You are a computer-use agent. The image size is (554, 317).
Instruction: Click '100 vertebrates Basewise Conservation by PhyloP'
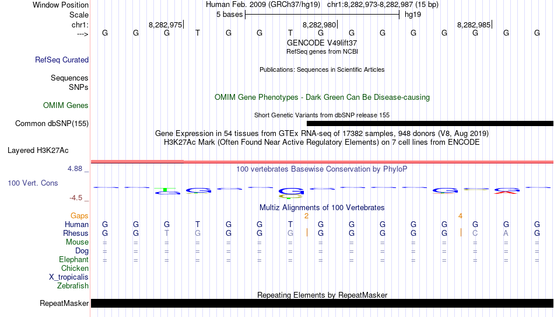click(322, 169)
